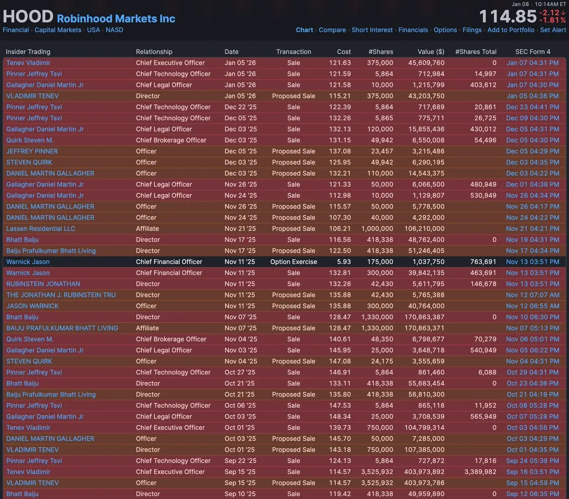
Task: Click JEFFREY PINNER insider name
Action: pos(32,151)
